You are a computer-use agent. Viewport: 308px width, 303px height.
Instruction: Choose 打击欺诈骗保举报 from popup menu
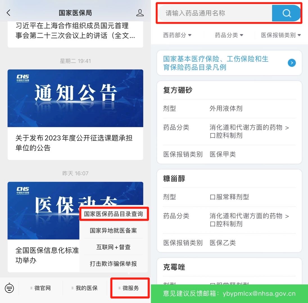click(114, 264)
